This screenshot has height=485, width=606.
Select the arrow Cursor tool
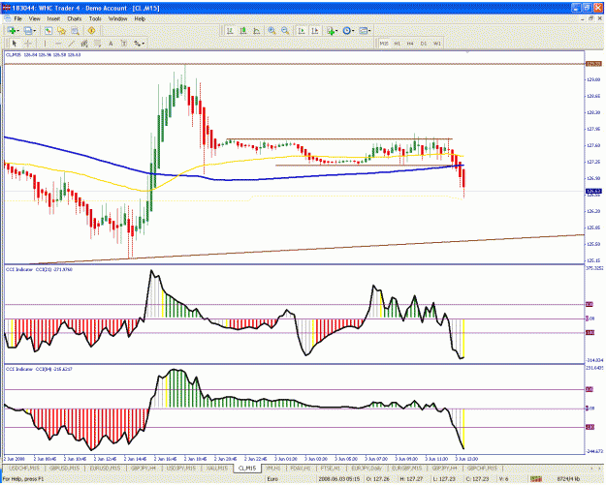click(x=15, y=44)
